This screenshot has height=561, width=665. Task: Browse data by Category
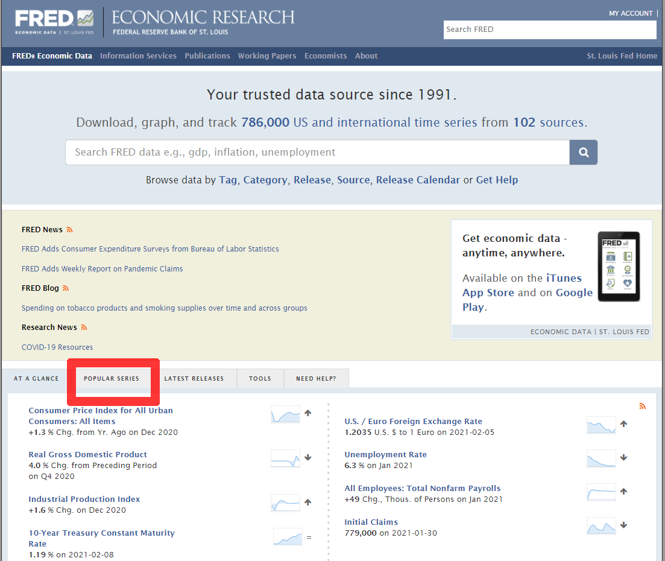click(x=265, y=180)
